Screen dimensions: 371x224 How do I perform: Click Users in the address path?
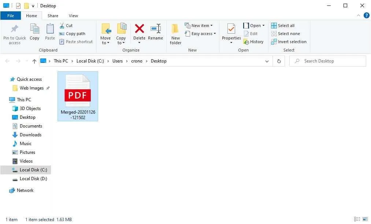[x=117, y=61]
